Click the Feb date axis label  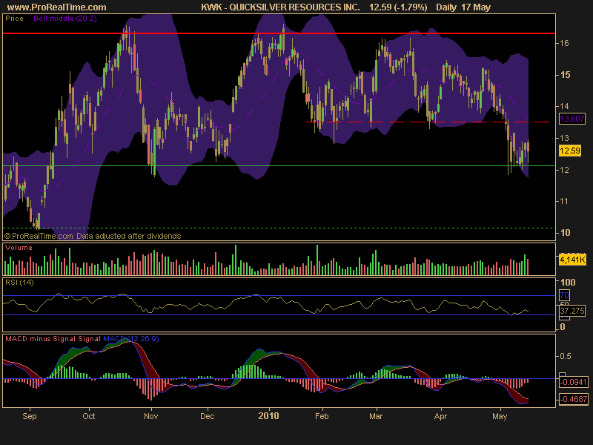click(x=322, y=416)
